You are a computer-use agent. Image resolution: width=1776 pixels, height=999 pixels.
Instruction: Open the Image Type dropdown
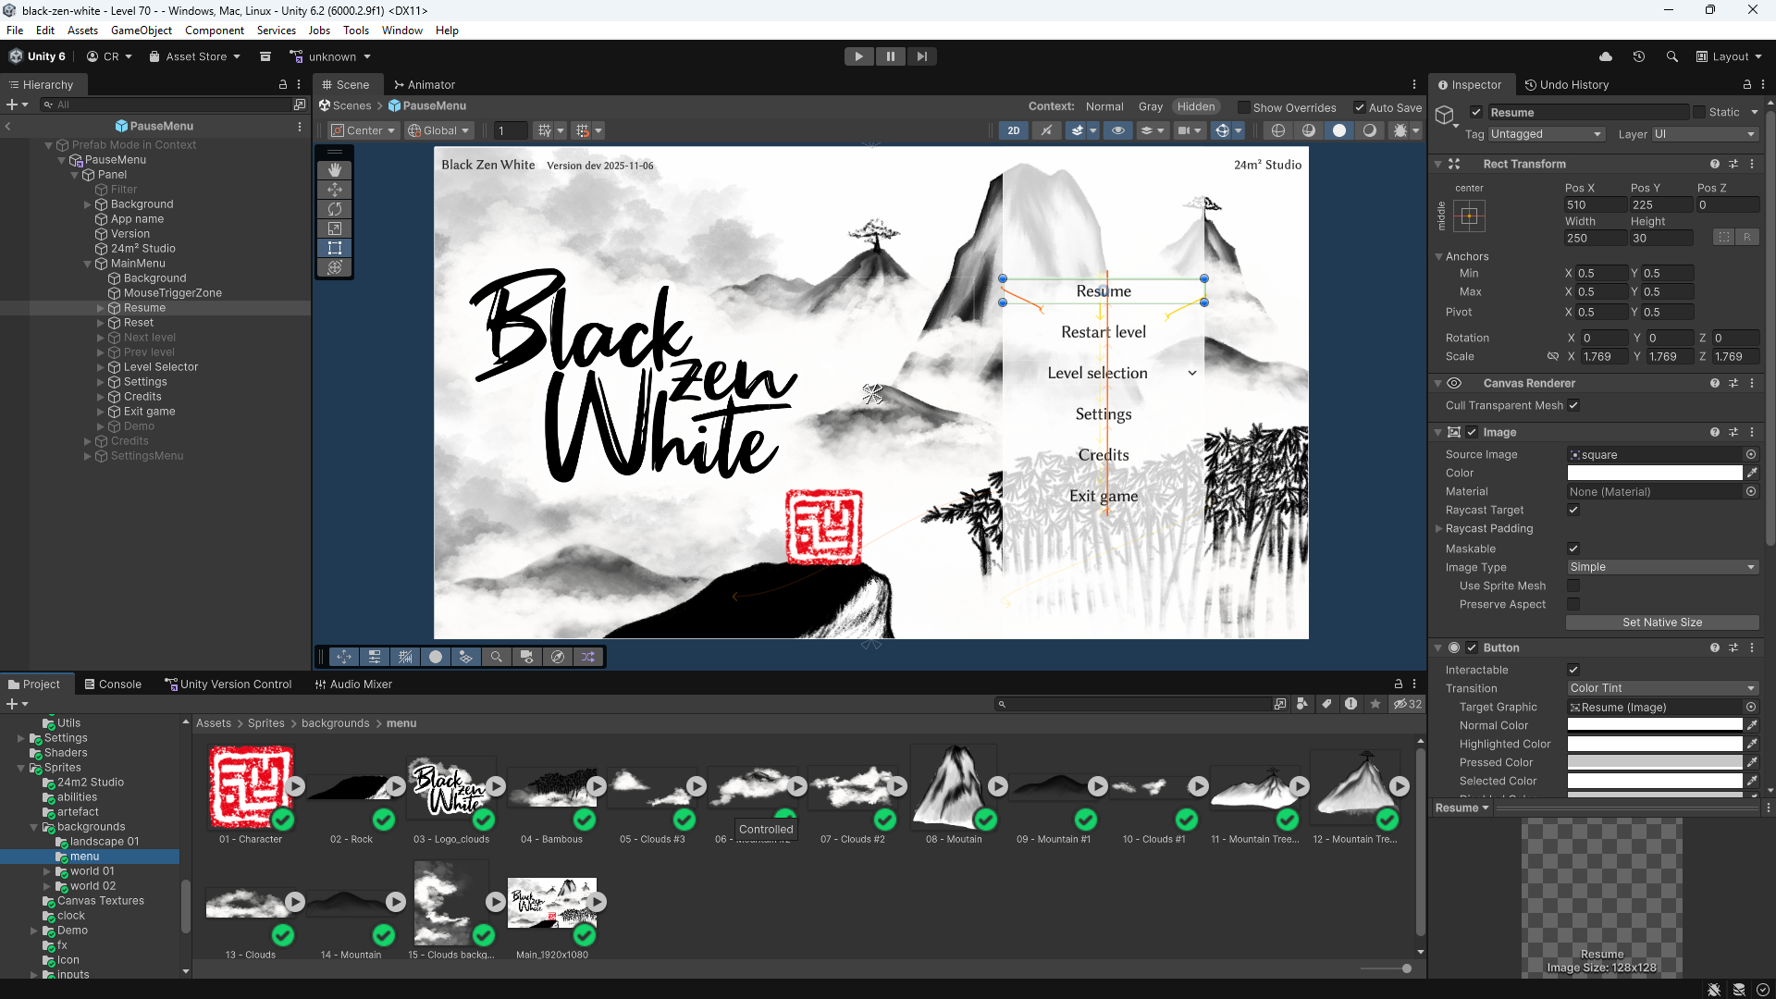1661,567
